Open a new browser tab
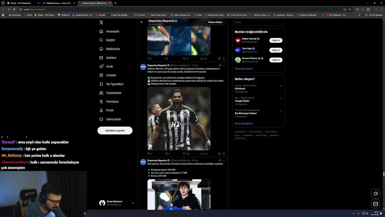Viewport: 385px width, 217px height. point(115,3)
